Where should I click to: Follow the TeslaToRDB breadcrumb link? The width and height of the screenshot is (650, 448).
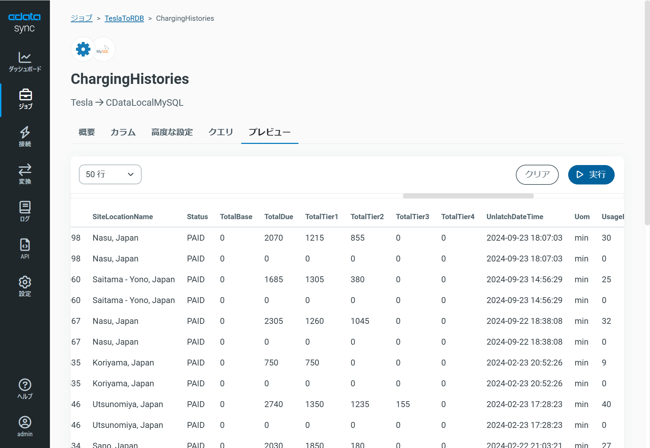(124, 18)
